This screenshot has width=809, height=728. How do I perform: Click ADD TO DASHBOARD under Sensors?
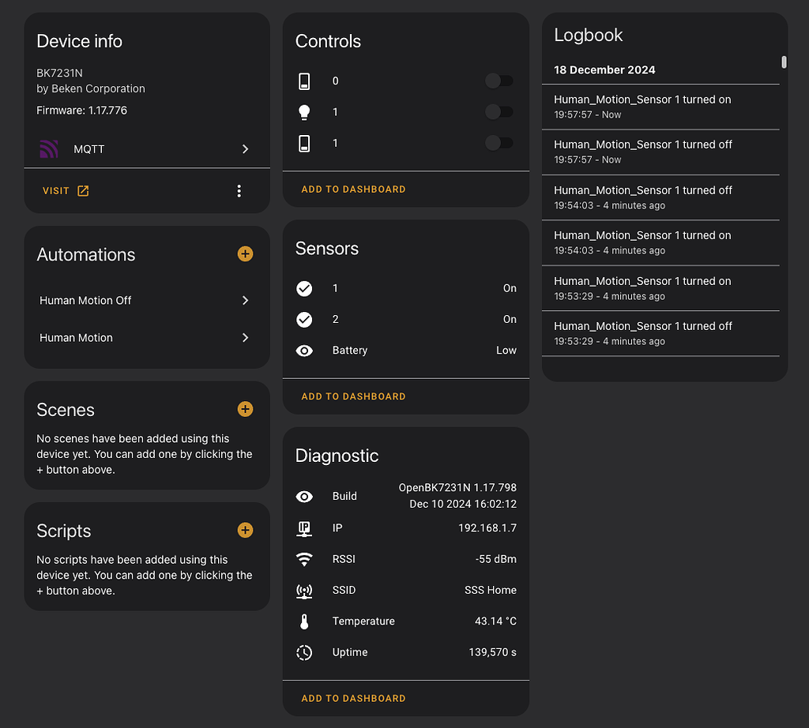(x=353, y=396)
